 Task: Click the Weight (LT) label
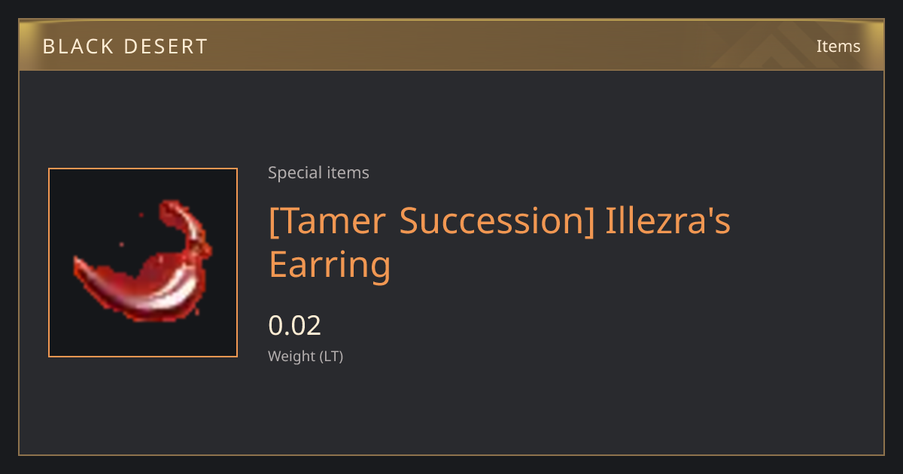pyautogui.click(x=306, y=357)
